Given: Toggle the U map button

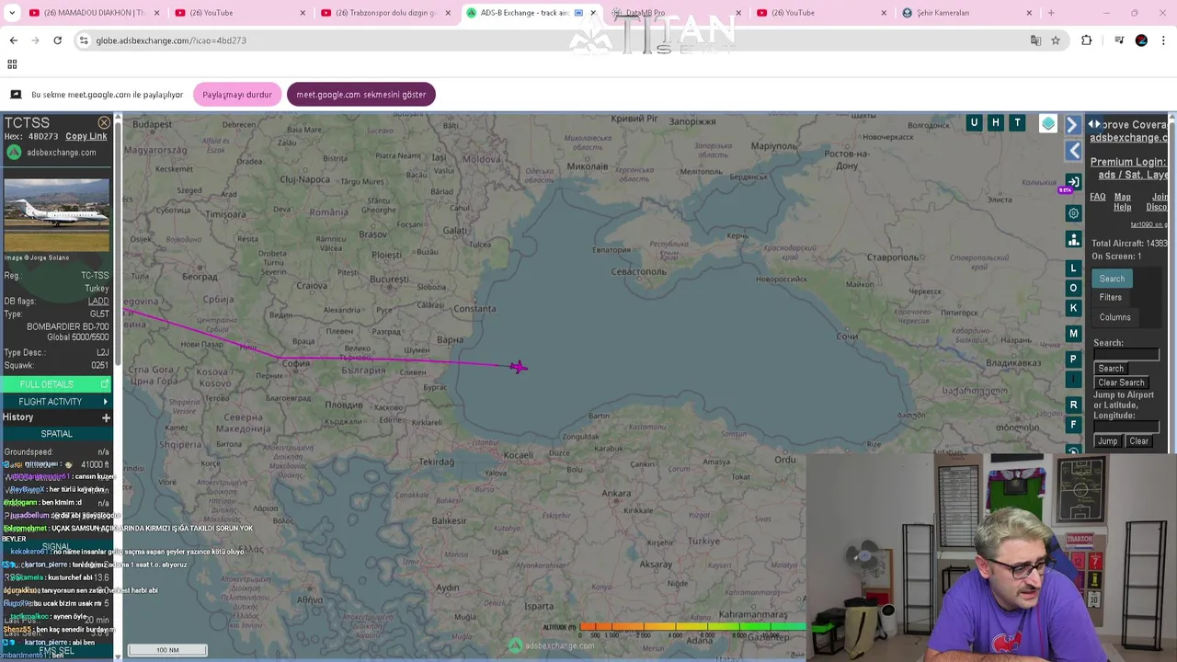Looking at the screenshot, I should (974, 122).
